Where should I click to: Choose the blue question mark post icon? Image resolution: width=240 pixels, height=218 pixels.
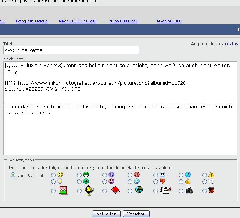pos(188,175)
